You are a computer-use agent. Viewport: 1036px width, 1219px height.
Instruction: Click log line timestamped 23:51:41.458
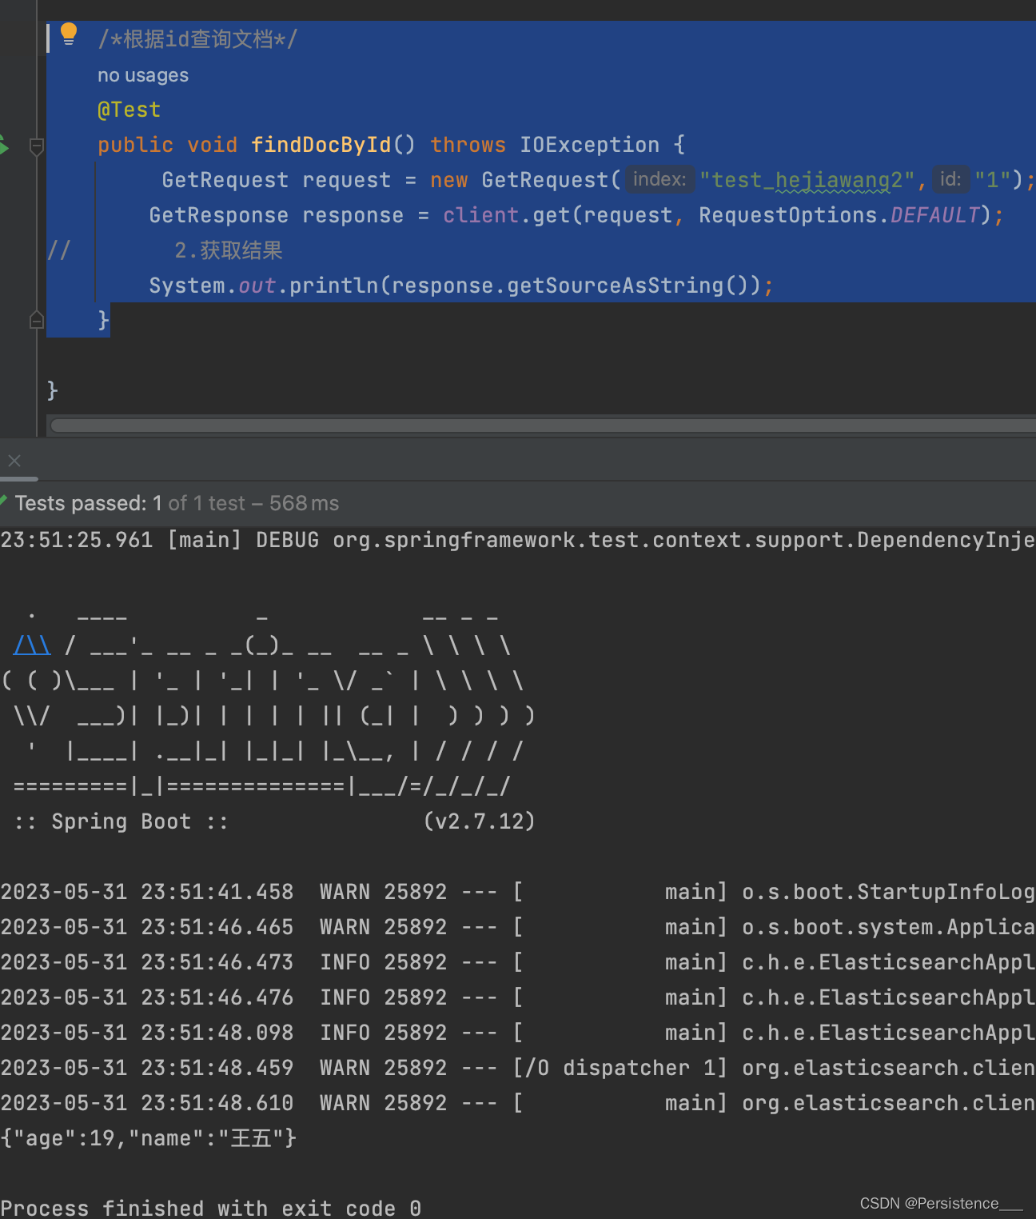pos(518,892)
